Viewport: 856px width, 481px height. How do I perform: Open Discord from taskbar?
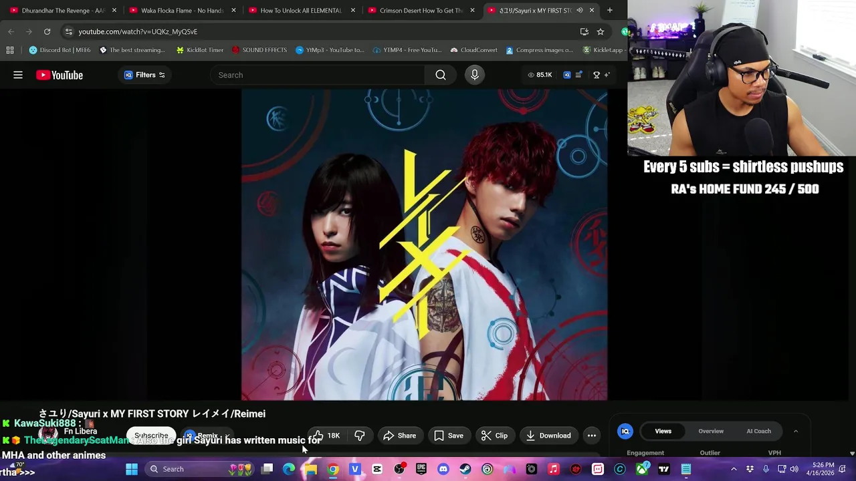tap(443, 469)
